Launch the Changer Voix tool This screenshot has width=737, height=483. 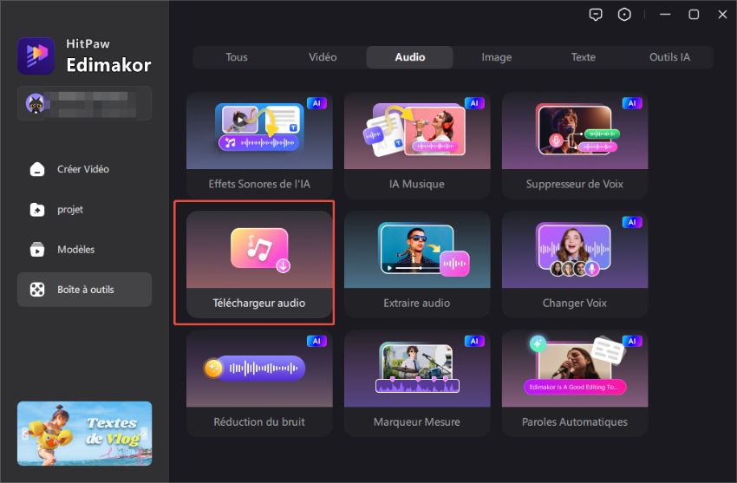(x=574, y=264)
